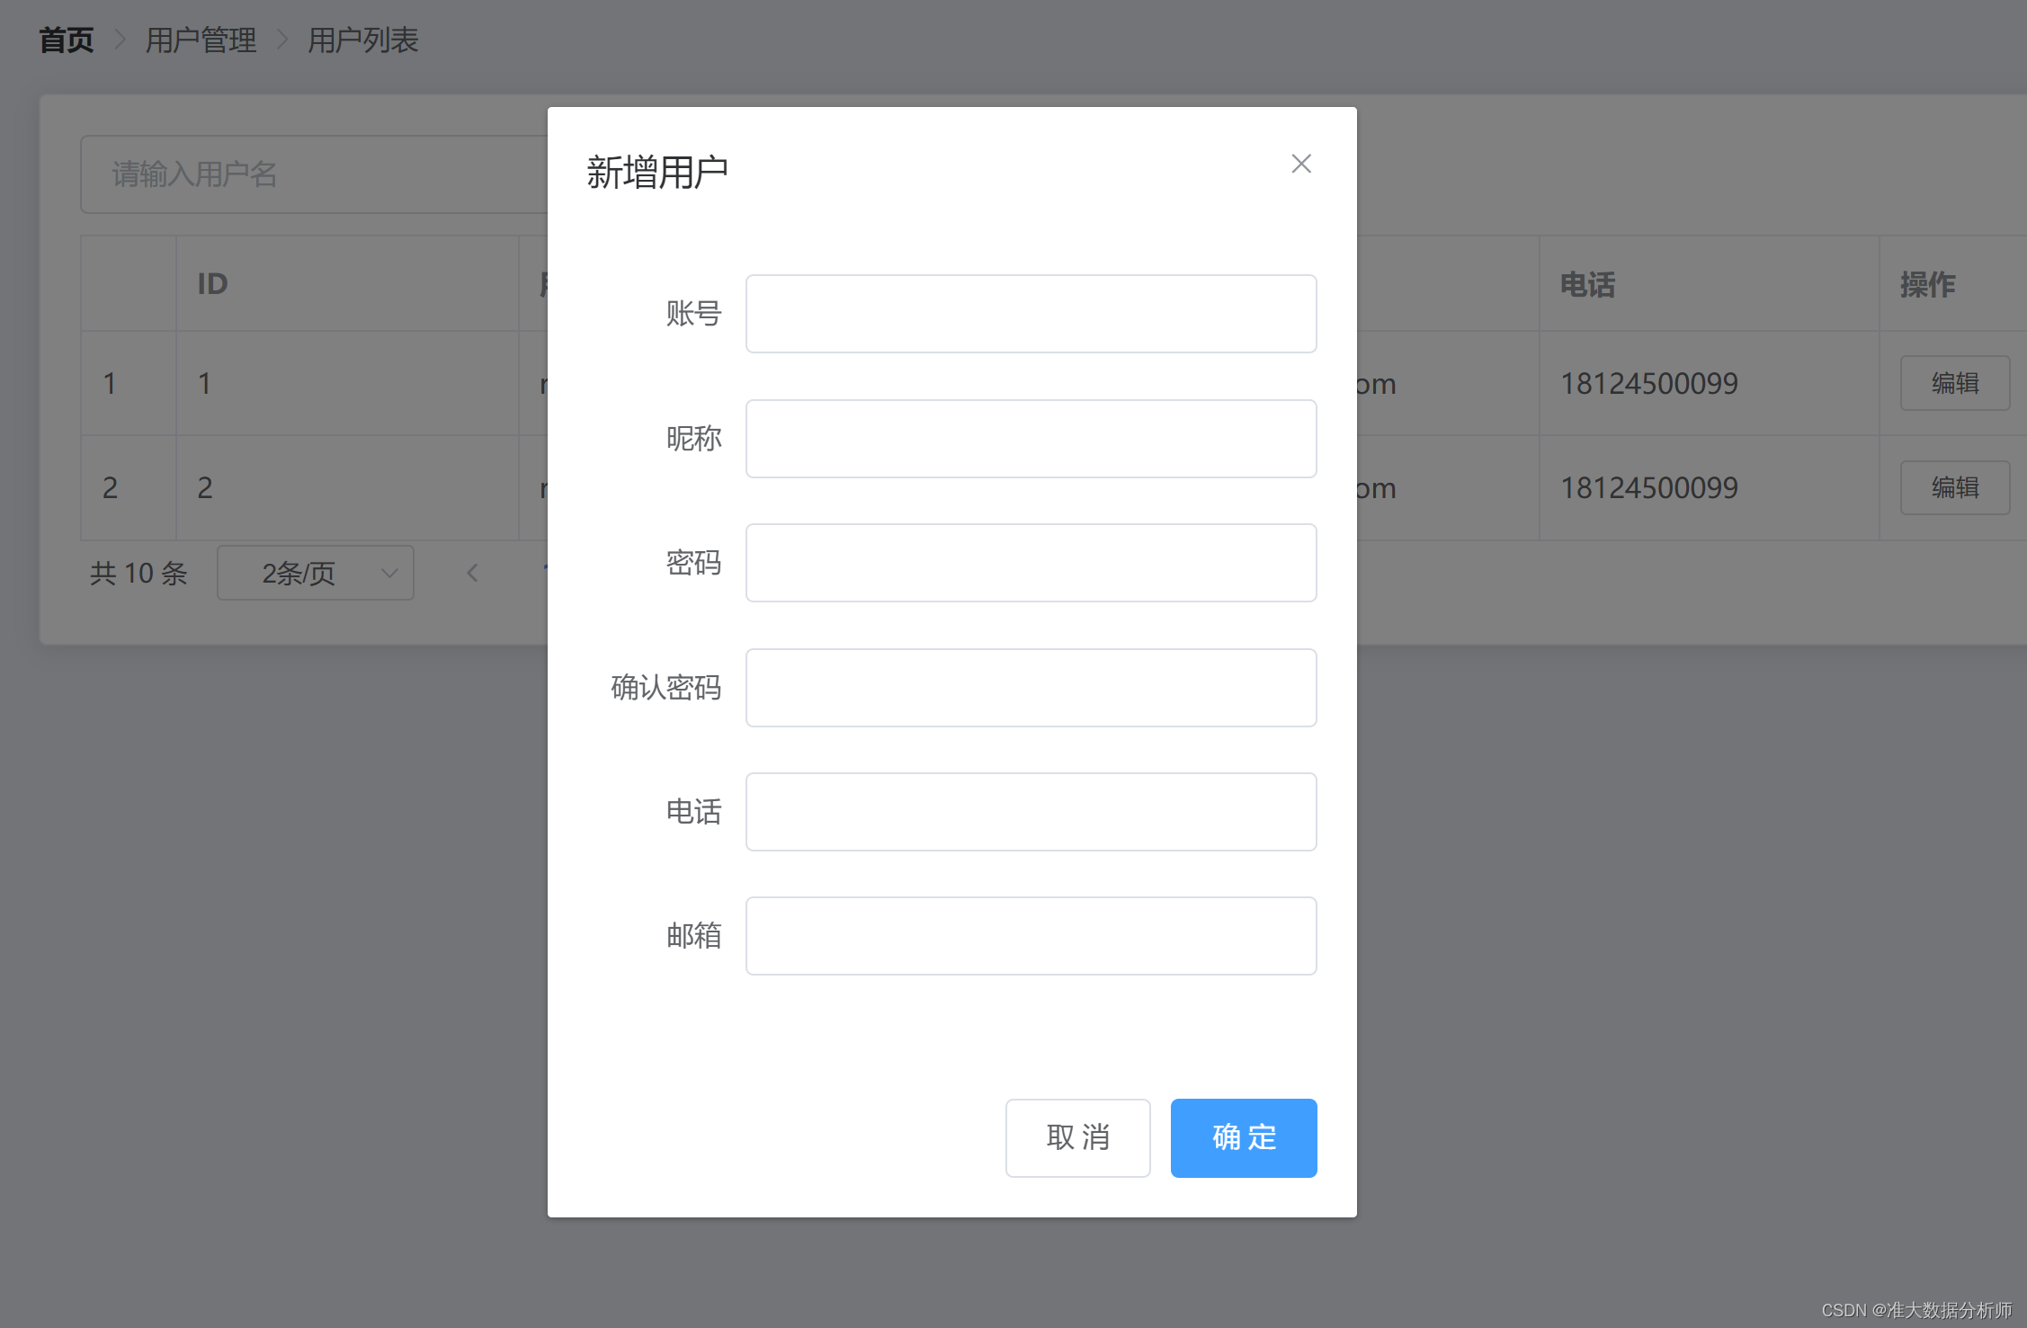2027x1328 pixels.
Task: Navigate to 首页 breadcrumb
Action: tap(67, 40)
